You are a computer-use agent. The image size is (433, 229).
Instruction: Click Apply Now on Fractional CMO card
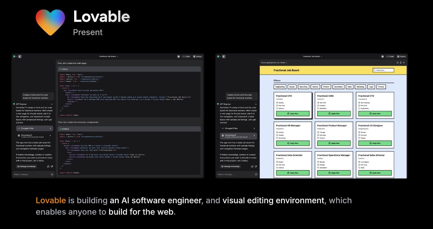pos(334,114)
